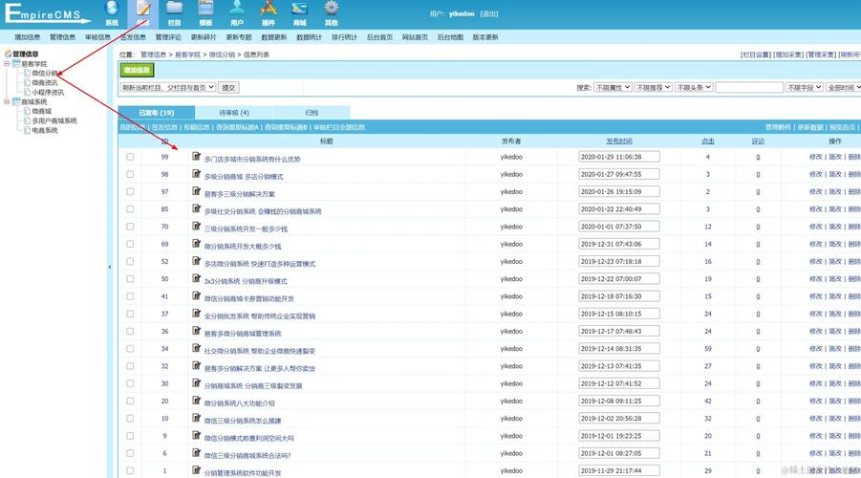Image resolution: width=861 pixels, height=478 pixels.
Task: Expand the 不限字段 field dropdown
Action: click(x=804, y=87)
